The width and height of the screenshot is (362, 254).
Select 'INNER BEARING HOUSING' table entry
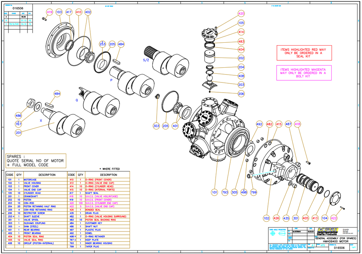tap(99, 243)
